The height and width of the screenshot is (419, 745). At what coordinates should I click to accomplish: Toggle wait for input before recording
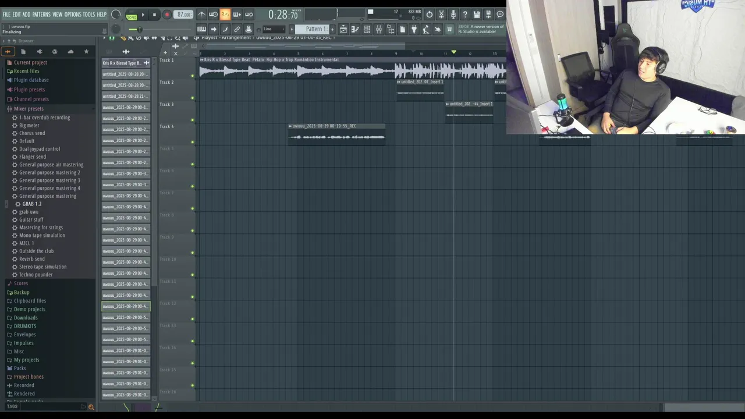pyautogui.click(x=213, y=15)
